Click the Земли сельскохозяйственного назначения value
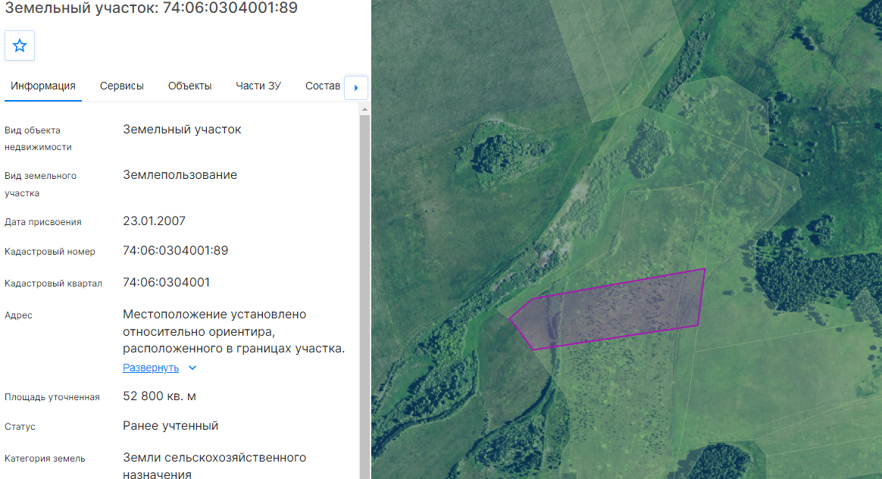Screen dimensions: 882x479 (214, 465)
